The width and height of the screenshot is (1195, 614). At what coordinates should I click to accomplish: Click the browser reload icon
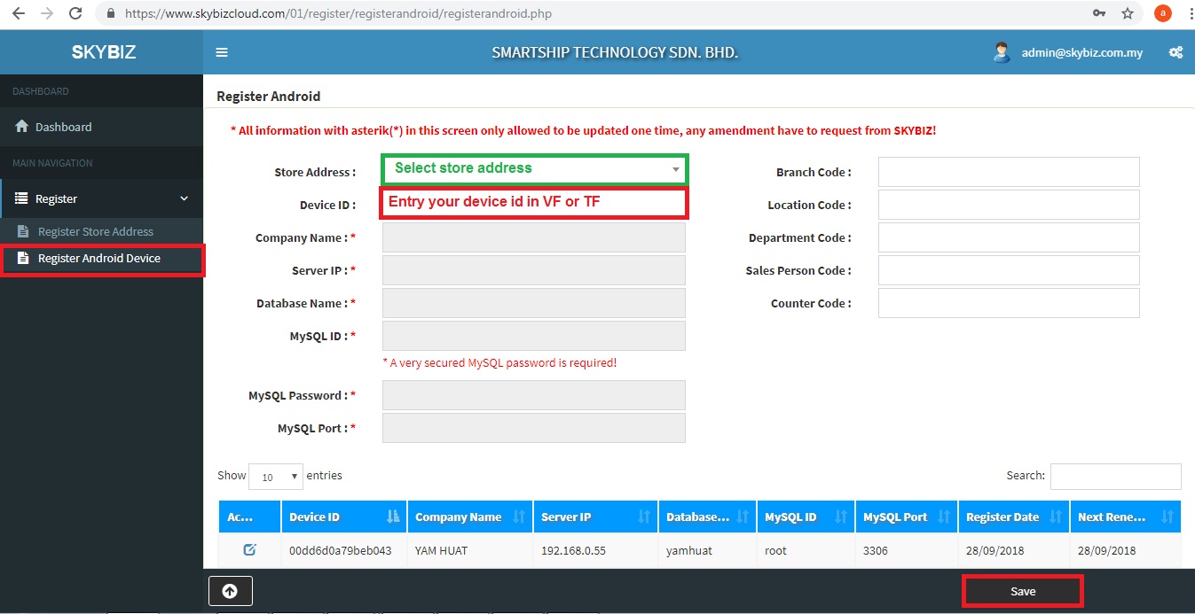pos(75,13)
